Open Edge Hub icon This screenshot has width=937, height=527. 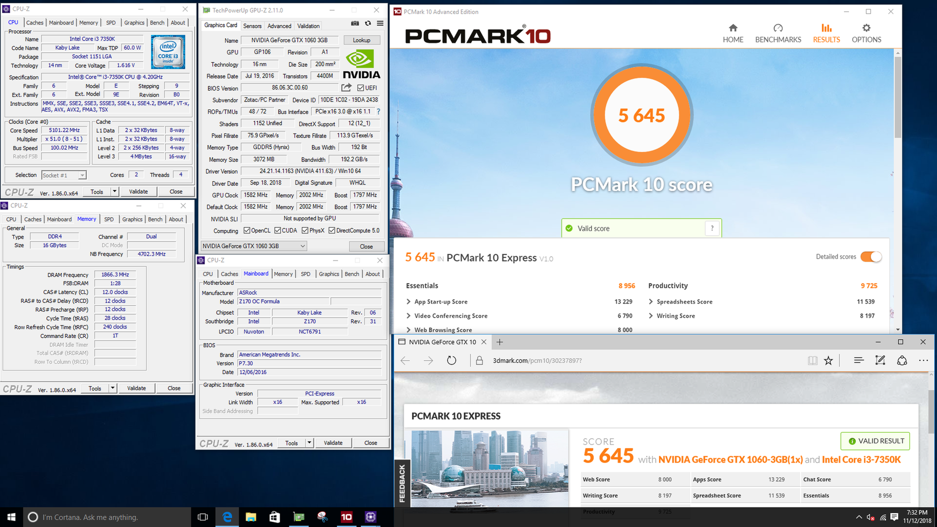point(859,361)
